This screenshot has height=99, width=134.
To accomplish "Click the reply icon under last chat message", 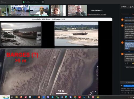I will (125, 63).
